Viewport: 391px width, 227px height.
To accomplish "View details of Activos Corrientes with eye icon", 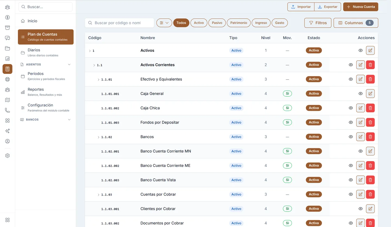I will coord(351,65).
